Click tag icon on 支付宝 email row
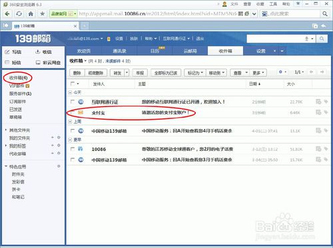333x248 pixels. 326,112
